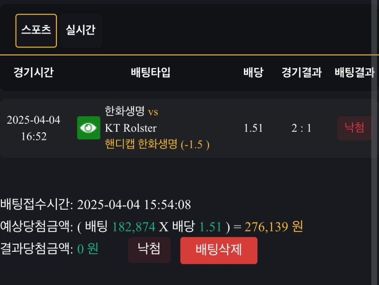The height and width of the screenshot is (285, 379).
Task: Click the 한화생명 vs team name
Action: coord(131,112)
